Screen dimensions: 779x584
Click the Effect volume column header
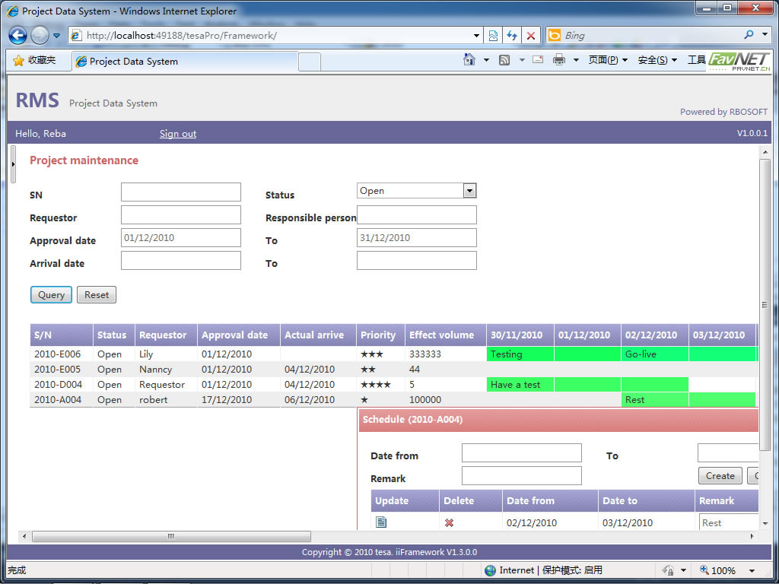point(446,335)
